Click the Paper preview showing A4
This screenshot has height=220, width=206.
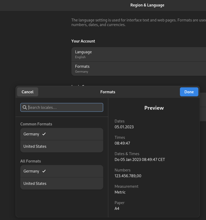116,208
